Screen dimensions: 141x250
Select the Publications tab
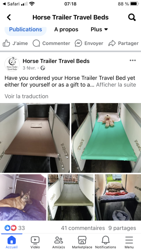point(26,30)
